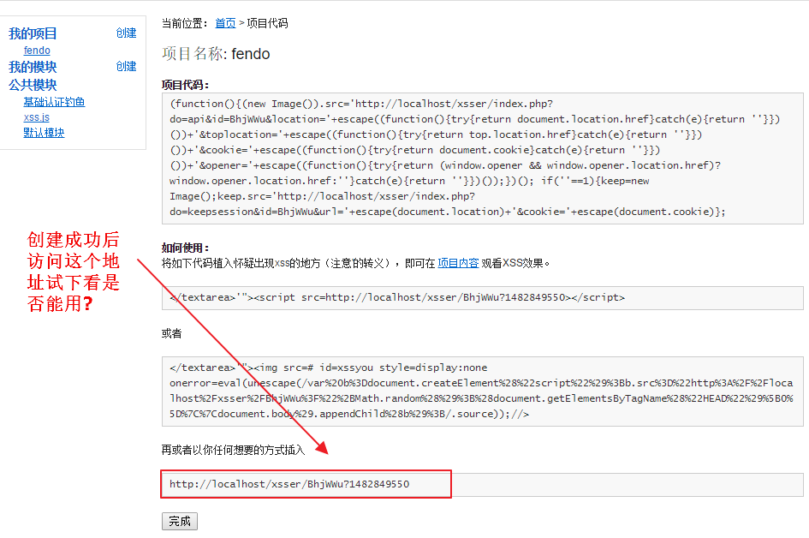Open the 公共模块 heading
The image size is (809, 538).
tap(33, 85)
